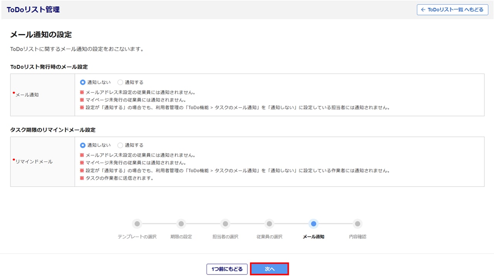Click the ToDoリスト管理 header title
494x276 pixels.
pos(33,10)
